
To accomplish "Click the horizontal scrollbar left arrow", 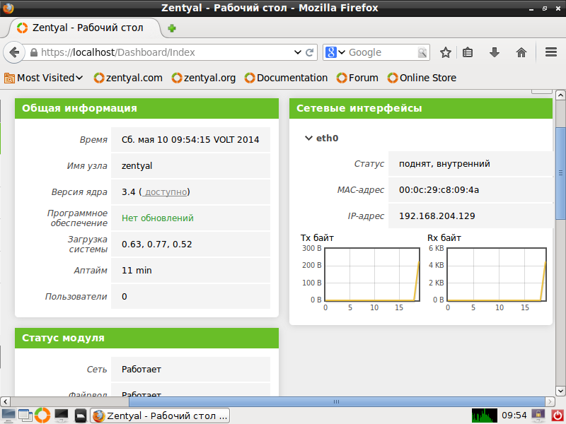I will click(6, 401).
